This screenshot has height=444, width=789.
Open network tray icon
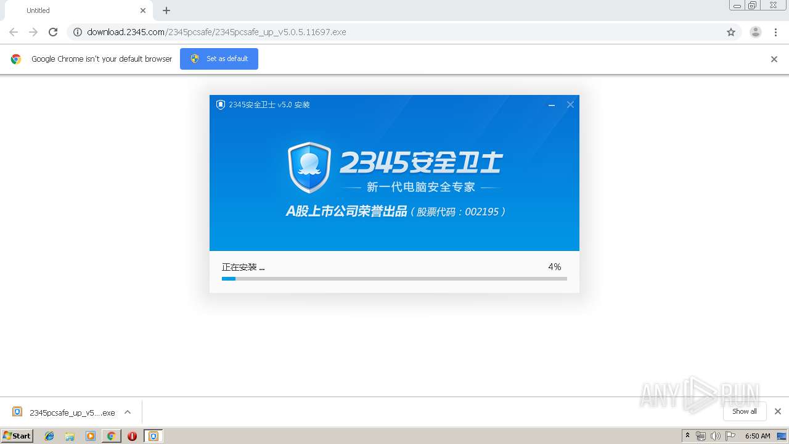[701, 436]
